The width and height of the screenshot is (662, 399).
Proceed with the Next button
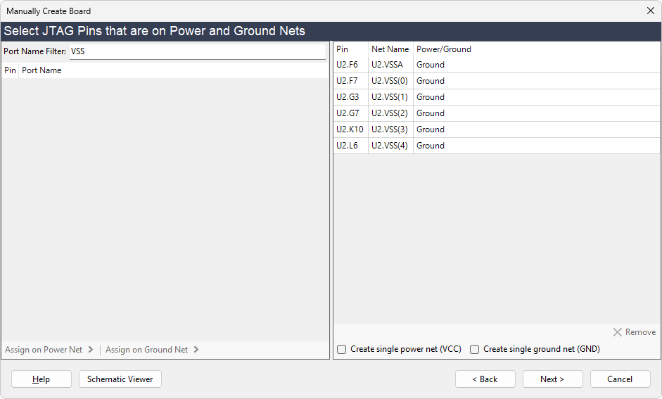click(552, 379)
